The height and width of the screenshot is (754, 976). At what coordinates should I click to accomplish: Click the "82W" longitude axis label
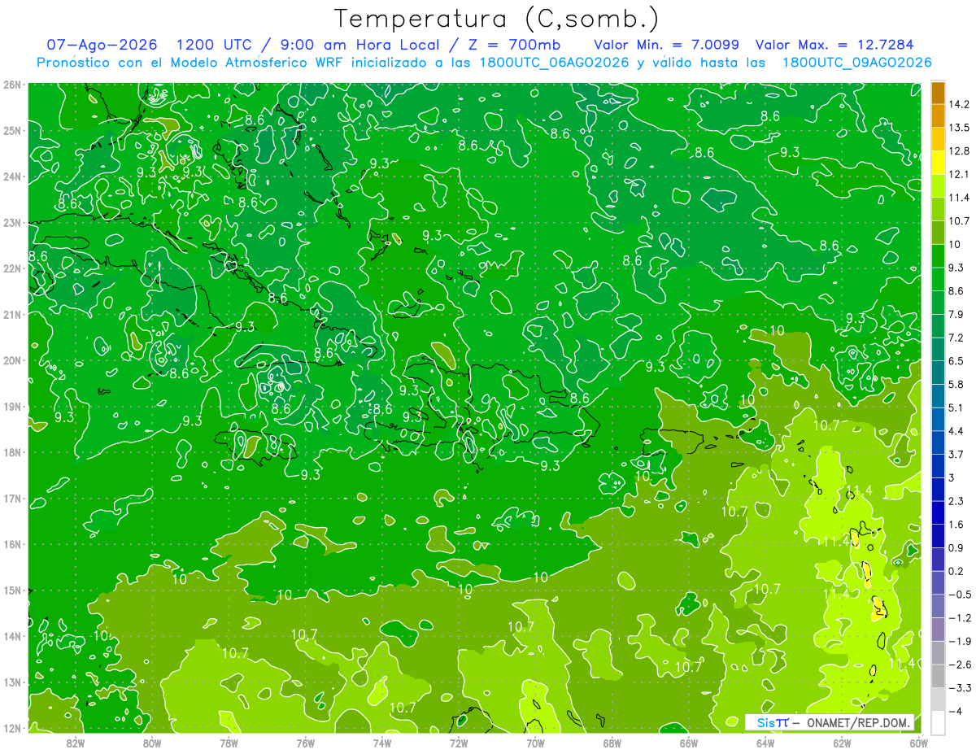[75, 743]
